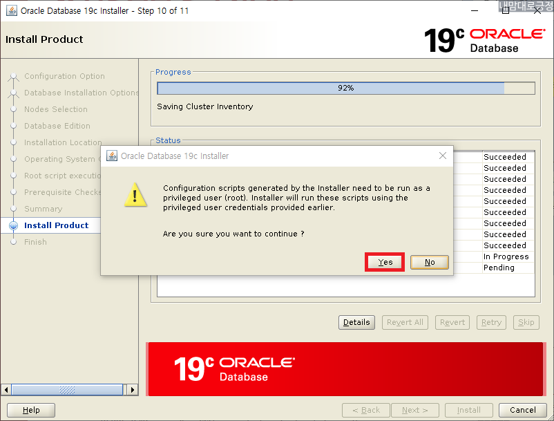
Task: Click the sidebar horizontal scrollbar thumb
Action: point(67,389)
